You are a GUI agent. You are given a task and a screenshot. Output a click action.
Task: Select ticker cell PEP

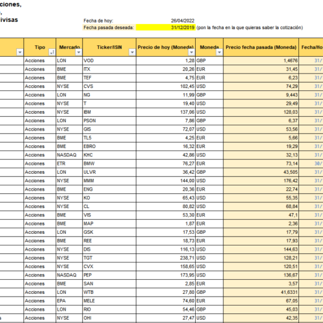click(x=109, y=275)
